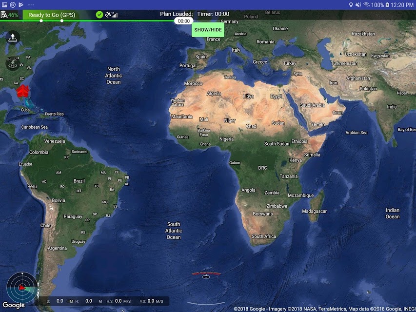416x312 pixels.
Task: Open the Ready to Go (GPS) status
Action: (52, 15)
